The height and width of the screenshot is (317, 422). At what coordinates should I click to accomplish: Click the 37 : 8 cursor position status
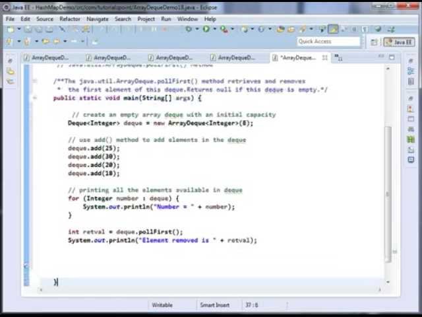click(x=252, y=305)
